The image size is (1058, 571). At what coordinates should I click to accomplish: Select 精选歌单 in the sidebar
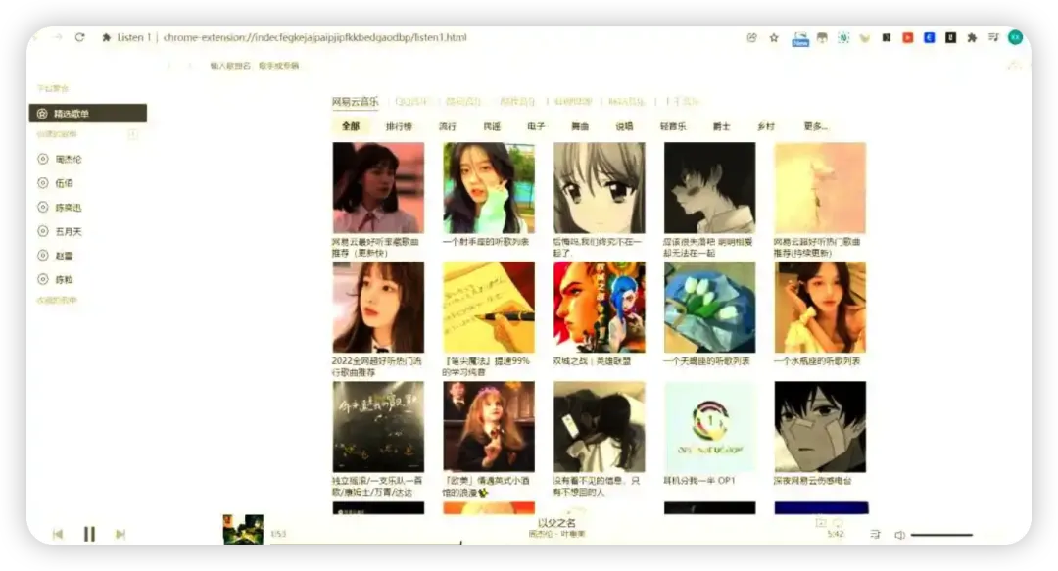tap(88, 114)
